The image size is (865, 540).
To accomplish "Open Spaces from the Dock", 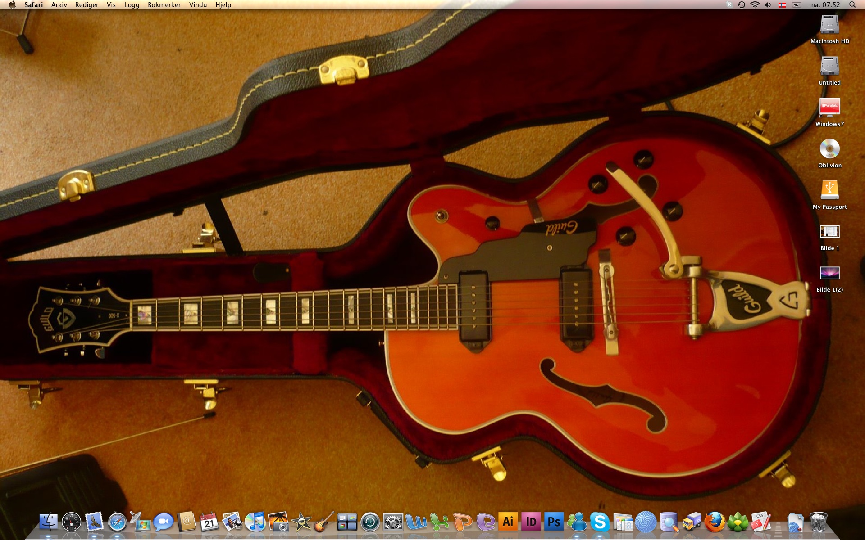I will (x=347, y=522).
